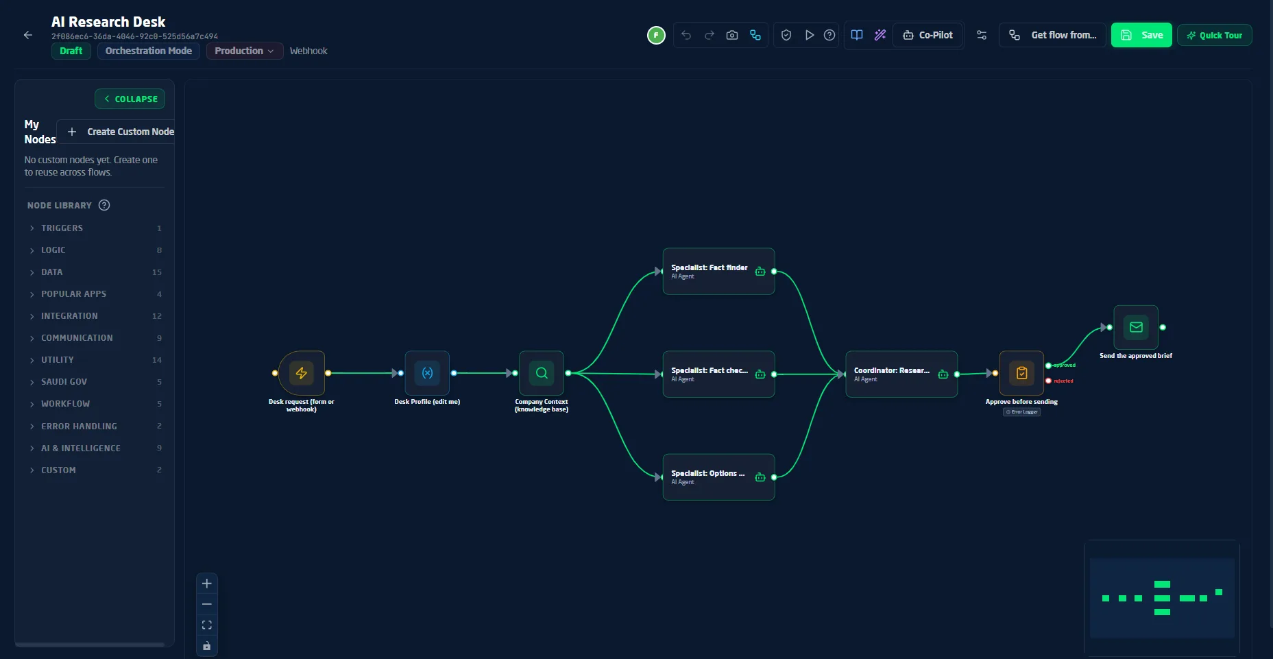Expand the SAUDI GOV category

[x=95, y=381]
